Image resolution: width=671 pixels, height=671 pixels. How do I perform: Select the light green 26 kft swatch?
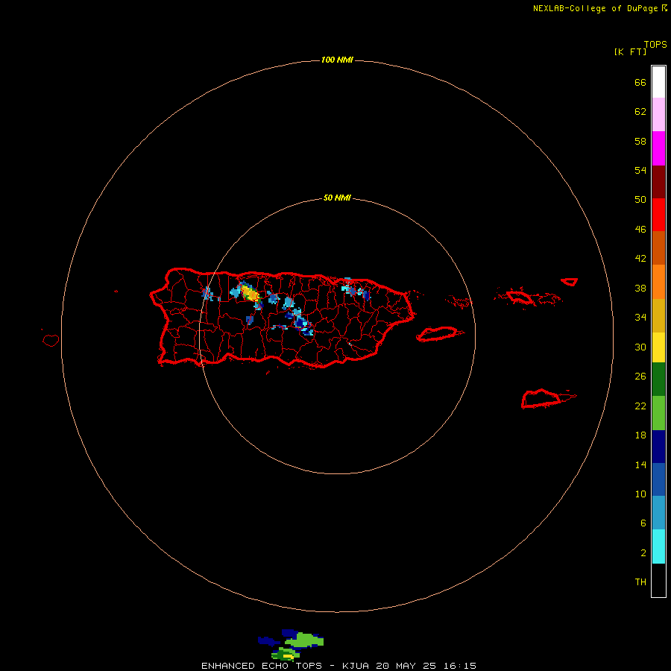point(658,413)
